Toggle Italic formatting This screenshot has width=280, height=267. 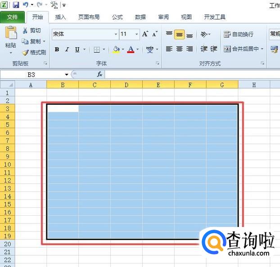tap(67, 49)
